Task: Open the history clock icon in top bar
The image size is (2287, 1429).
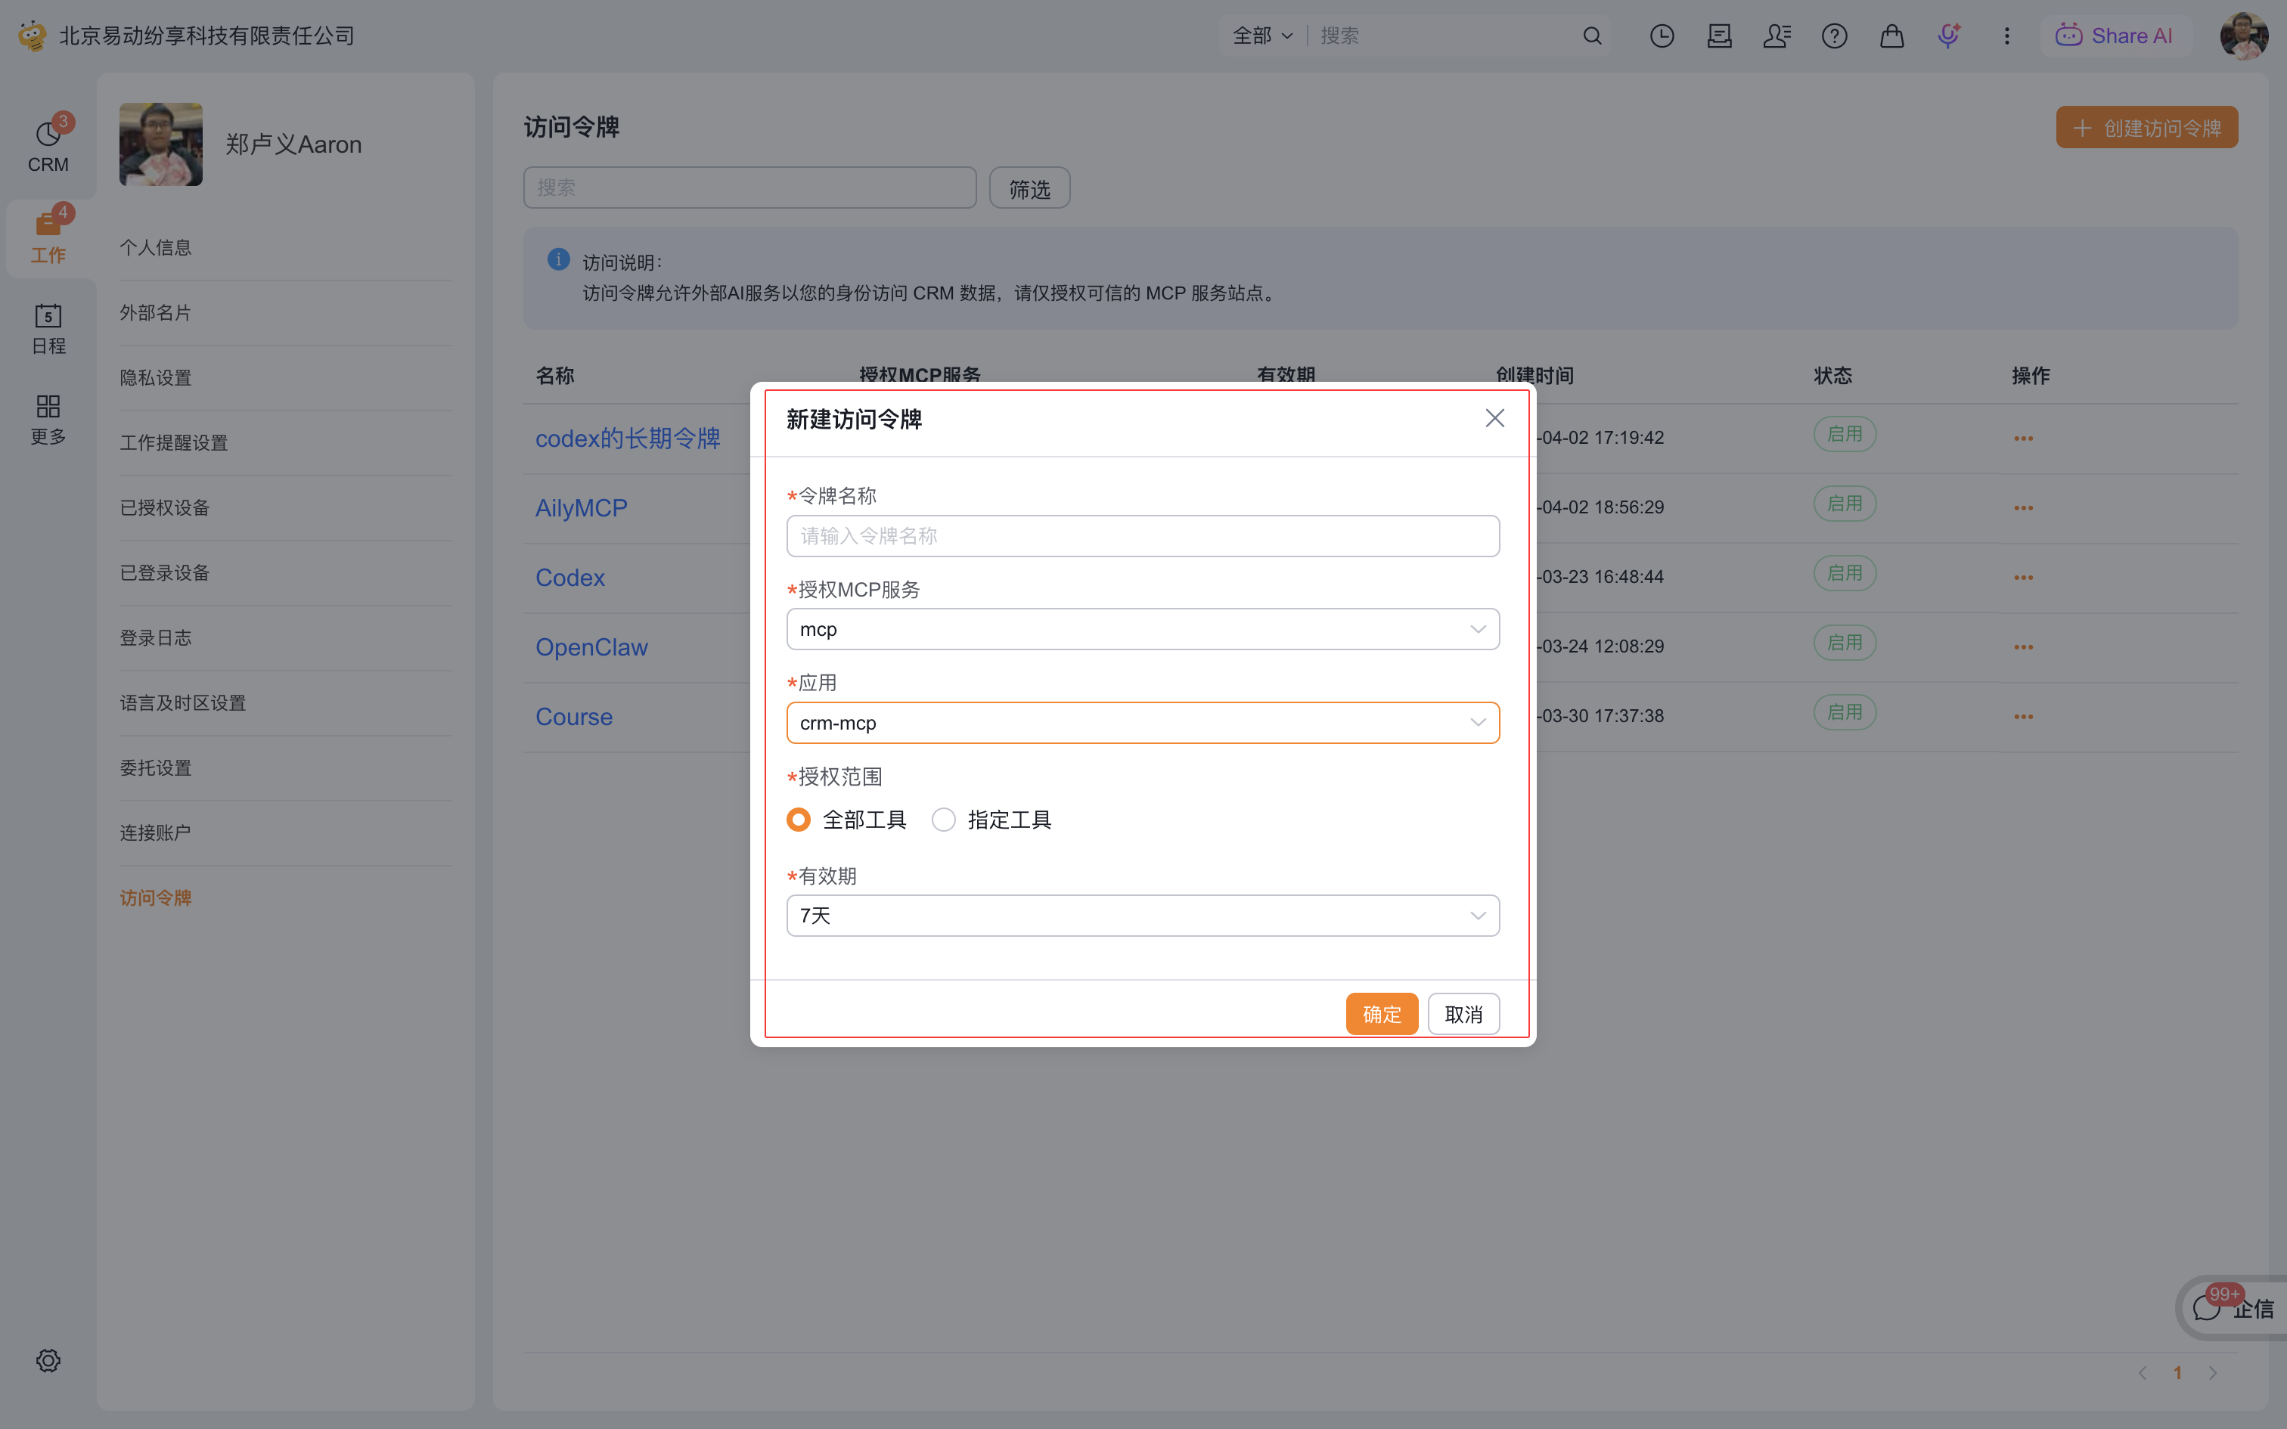Action: 1662,36
